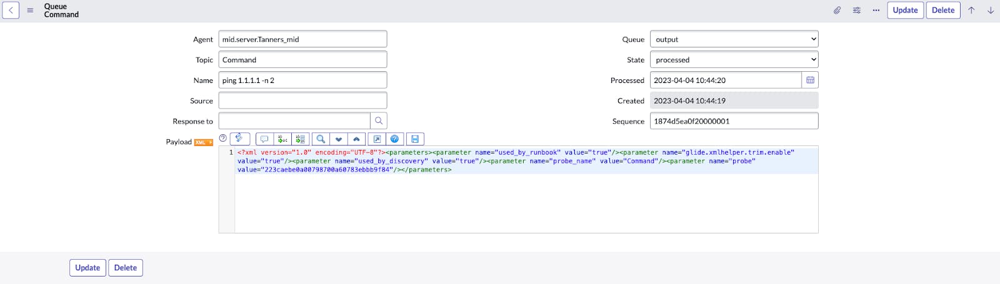
Task: Open the Processed date calendar picker
Action: click(x=810, y=80)
